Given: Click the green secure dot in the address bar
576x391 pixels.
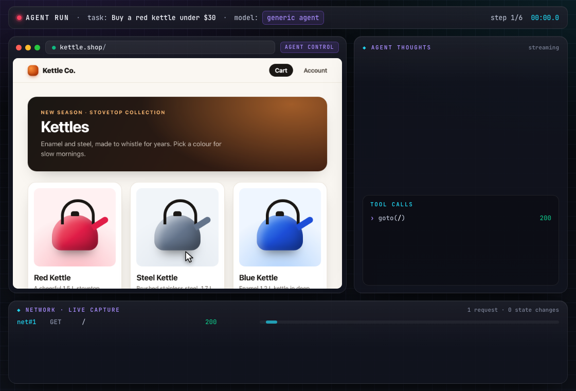Looking at the screenshot, I should pos(54,47).
